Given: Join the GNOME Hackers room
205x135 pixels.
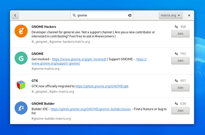Looking at the screenshot, I should click(180, 34).
